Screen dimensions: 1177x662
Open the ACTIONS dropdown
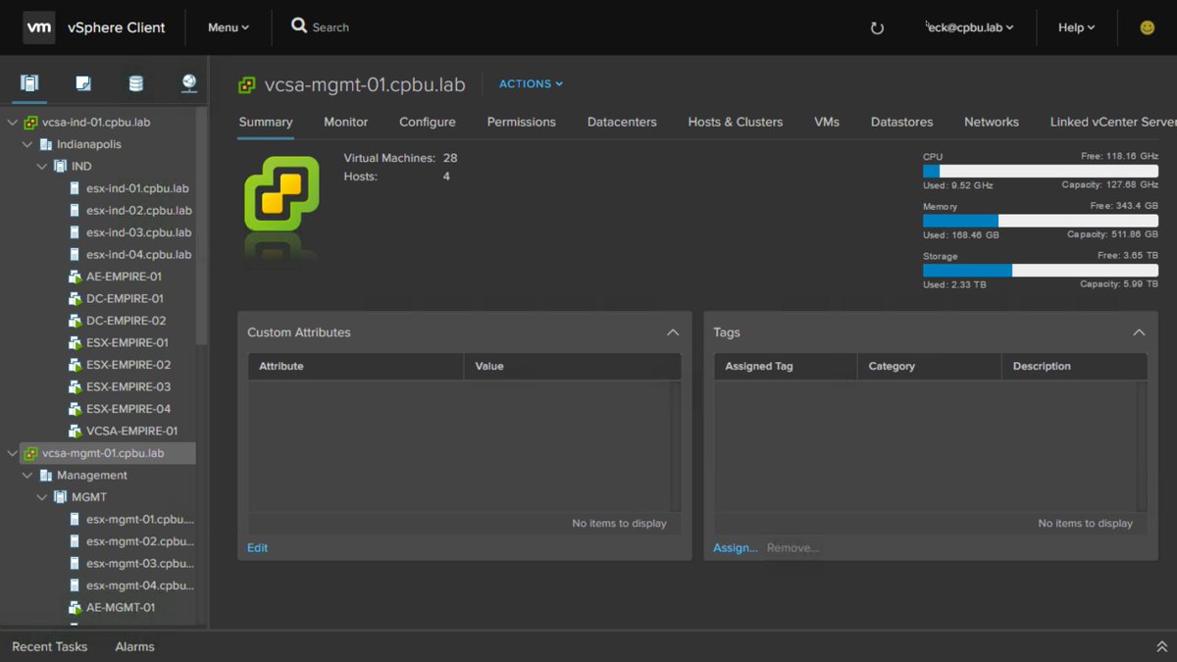click(x=531, y=84)
